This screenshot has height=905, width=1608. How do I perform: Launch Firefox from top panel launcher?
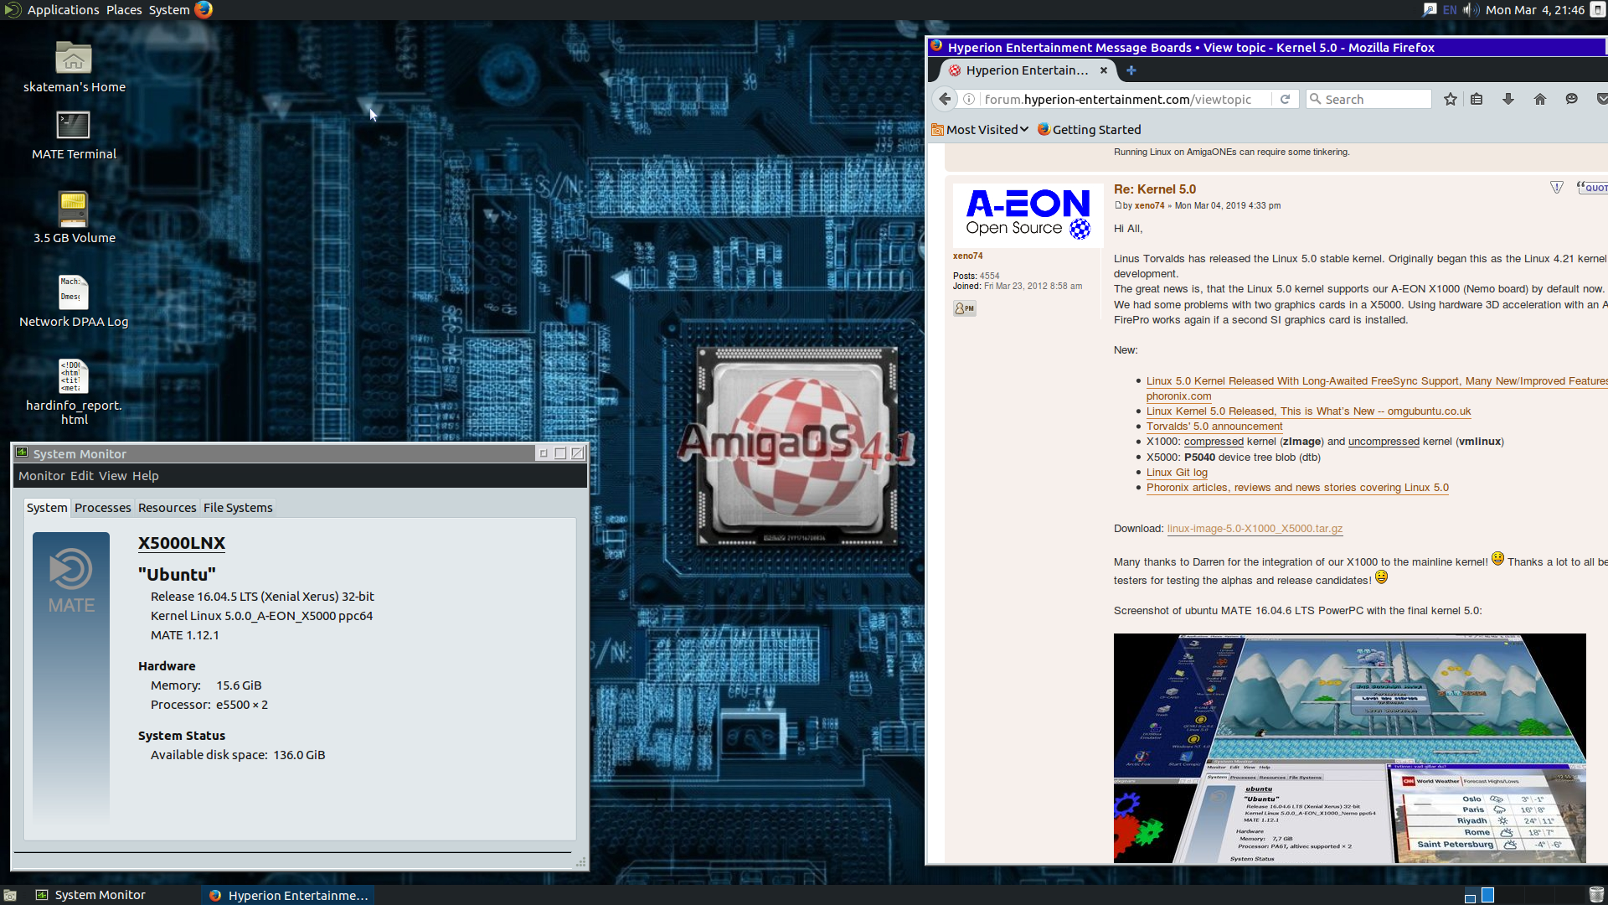click(204, 9)
